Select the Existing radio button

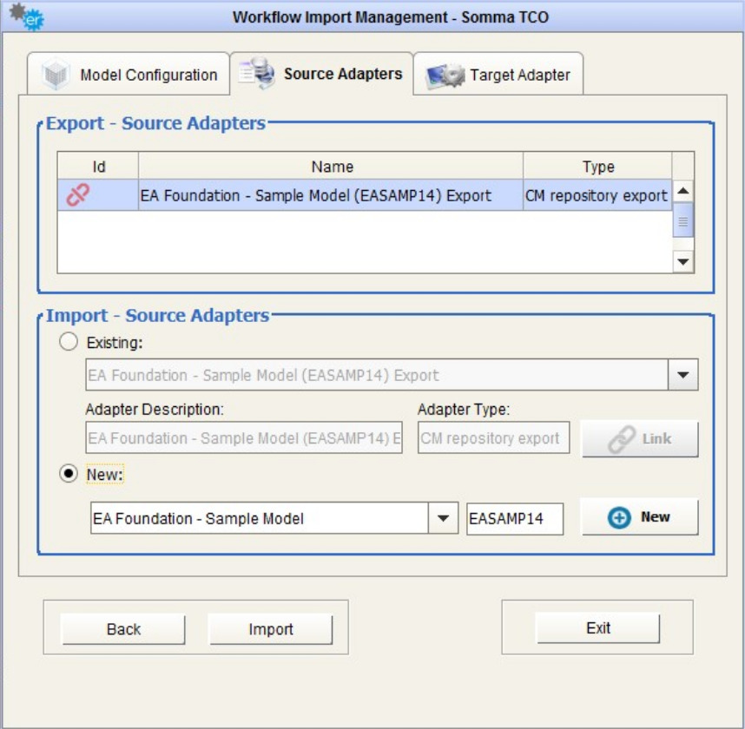(x=69, y=341)
